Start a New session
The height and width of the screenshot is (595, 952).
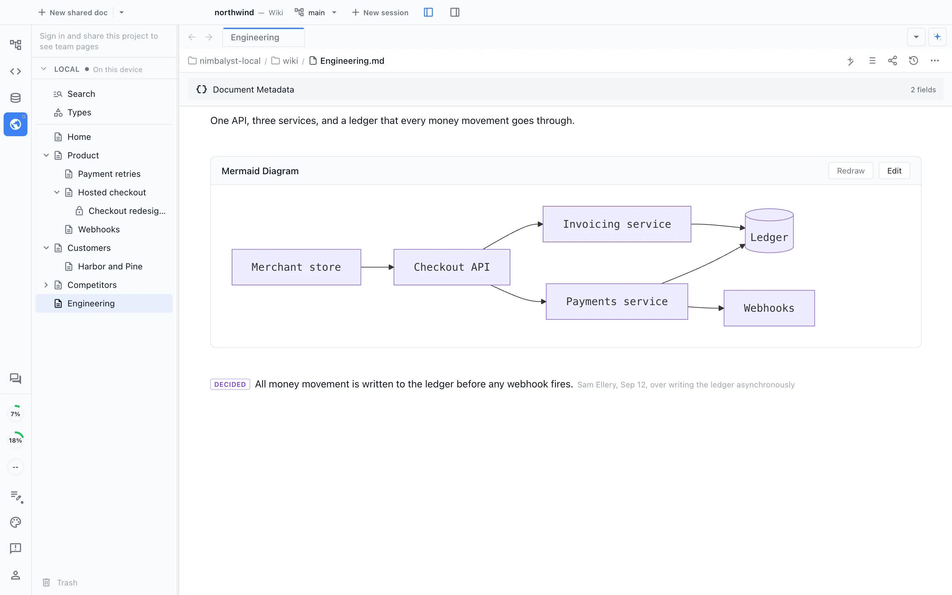point(380,13)
